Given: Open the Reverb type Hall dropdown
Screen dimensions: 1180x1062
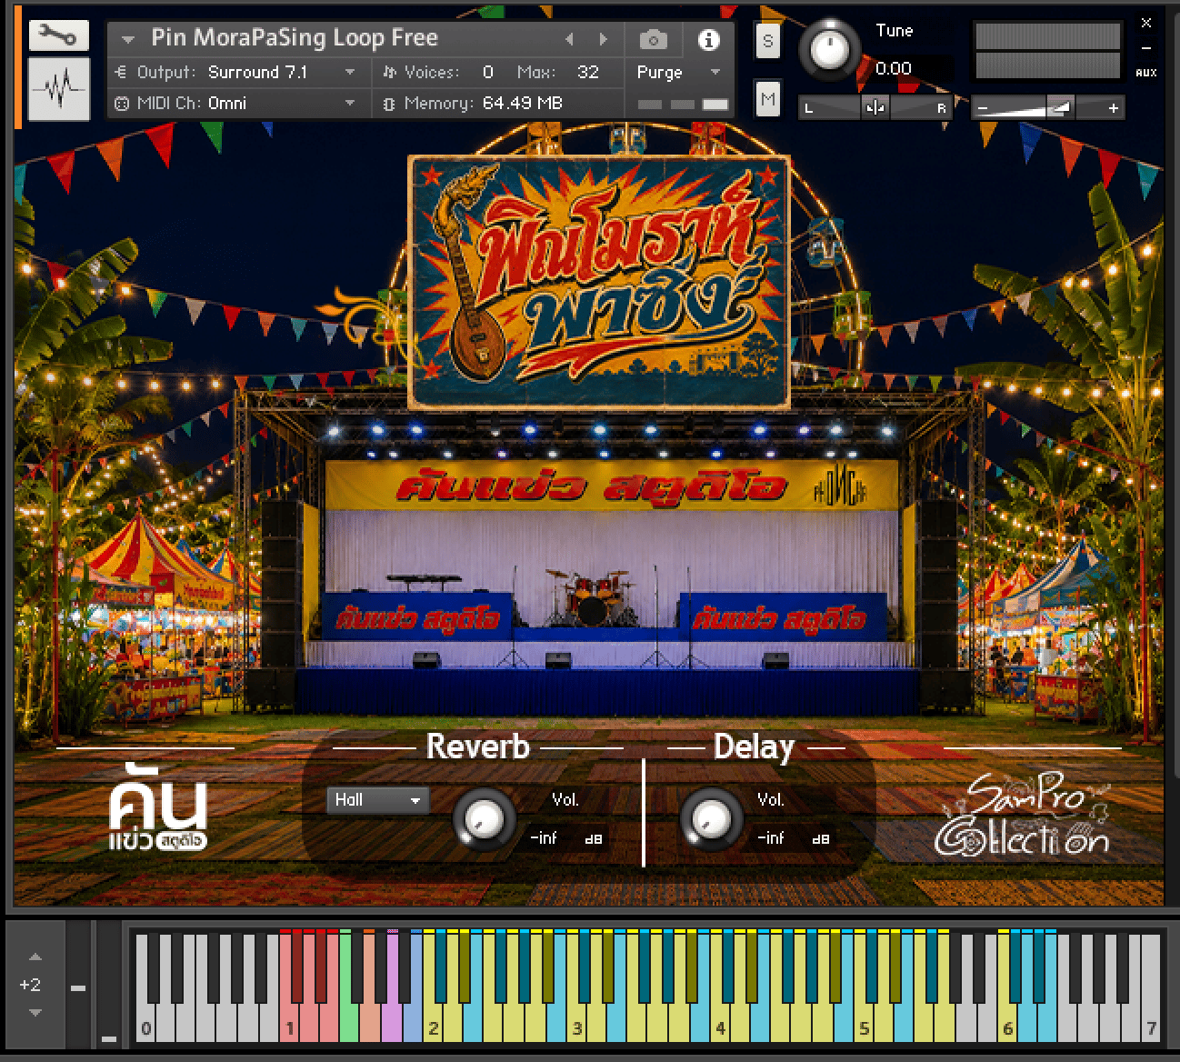Looking at the screenshot, I should (377, 800).
